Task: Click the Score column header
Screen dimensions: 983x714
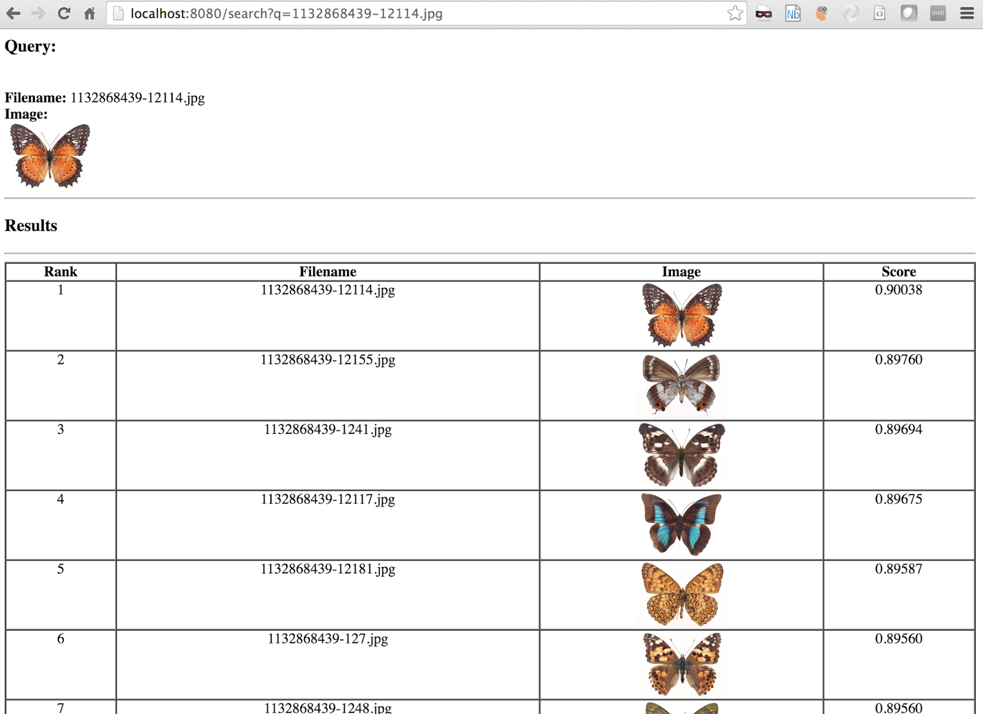Action: point(898,271)
